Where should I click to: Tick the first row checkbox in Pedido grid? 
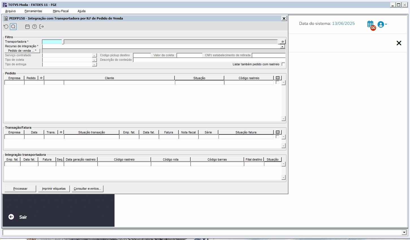coord(277,82)
